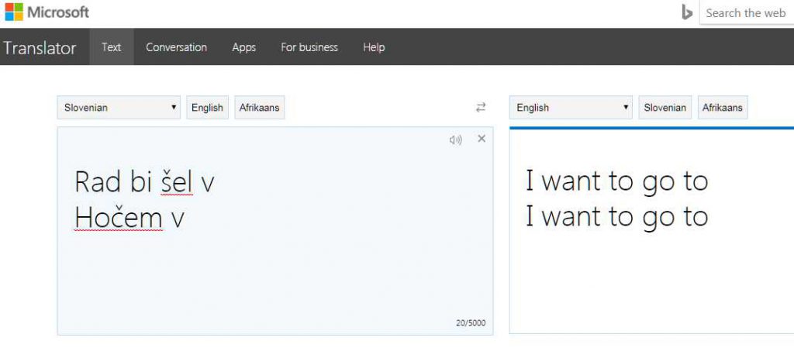Viewport: 794px width, 348px height.
Task: Go to the Translator home title
Action: coord(40,48)
